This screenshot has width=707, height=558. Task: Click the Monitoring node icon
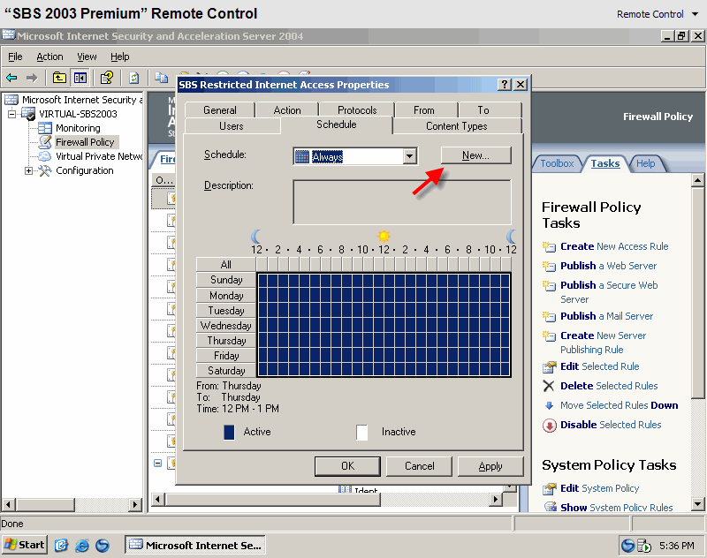pos(45,128)
